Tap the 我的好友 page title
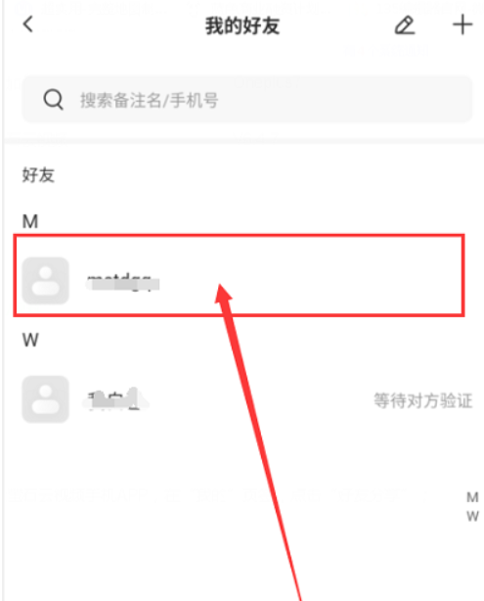This screenshot has width=484, height=601. click(x=242, y=25)
